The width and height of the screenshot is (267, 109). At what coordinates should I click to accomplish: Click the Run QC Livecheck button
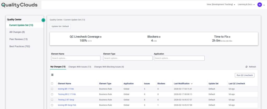pyautogui.click(x=244, y=75)
